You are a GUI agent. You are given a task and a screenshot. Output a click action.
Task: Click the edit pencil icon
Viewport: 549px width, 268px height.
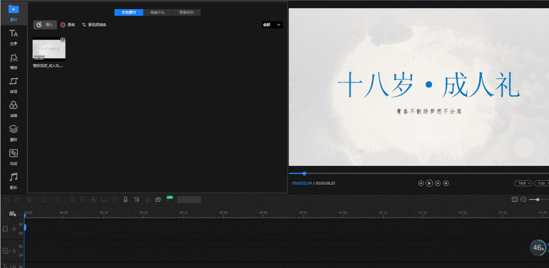(x=44, y=199)
